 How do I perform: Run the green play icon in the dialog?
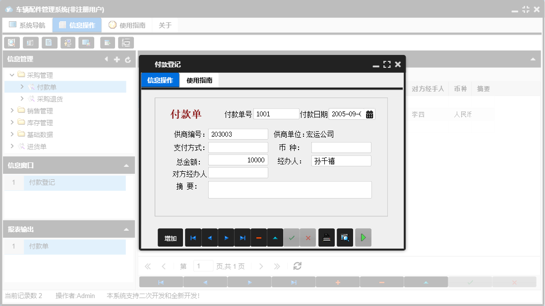point(363,237)
